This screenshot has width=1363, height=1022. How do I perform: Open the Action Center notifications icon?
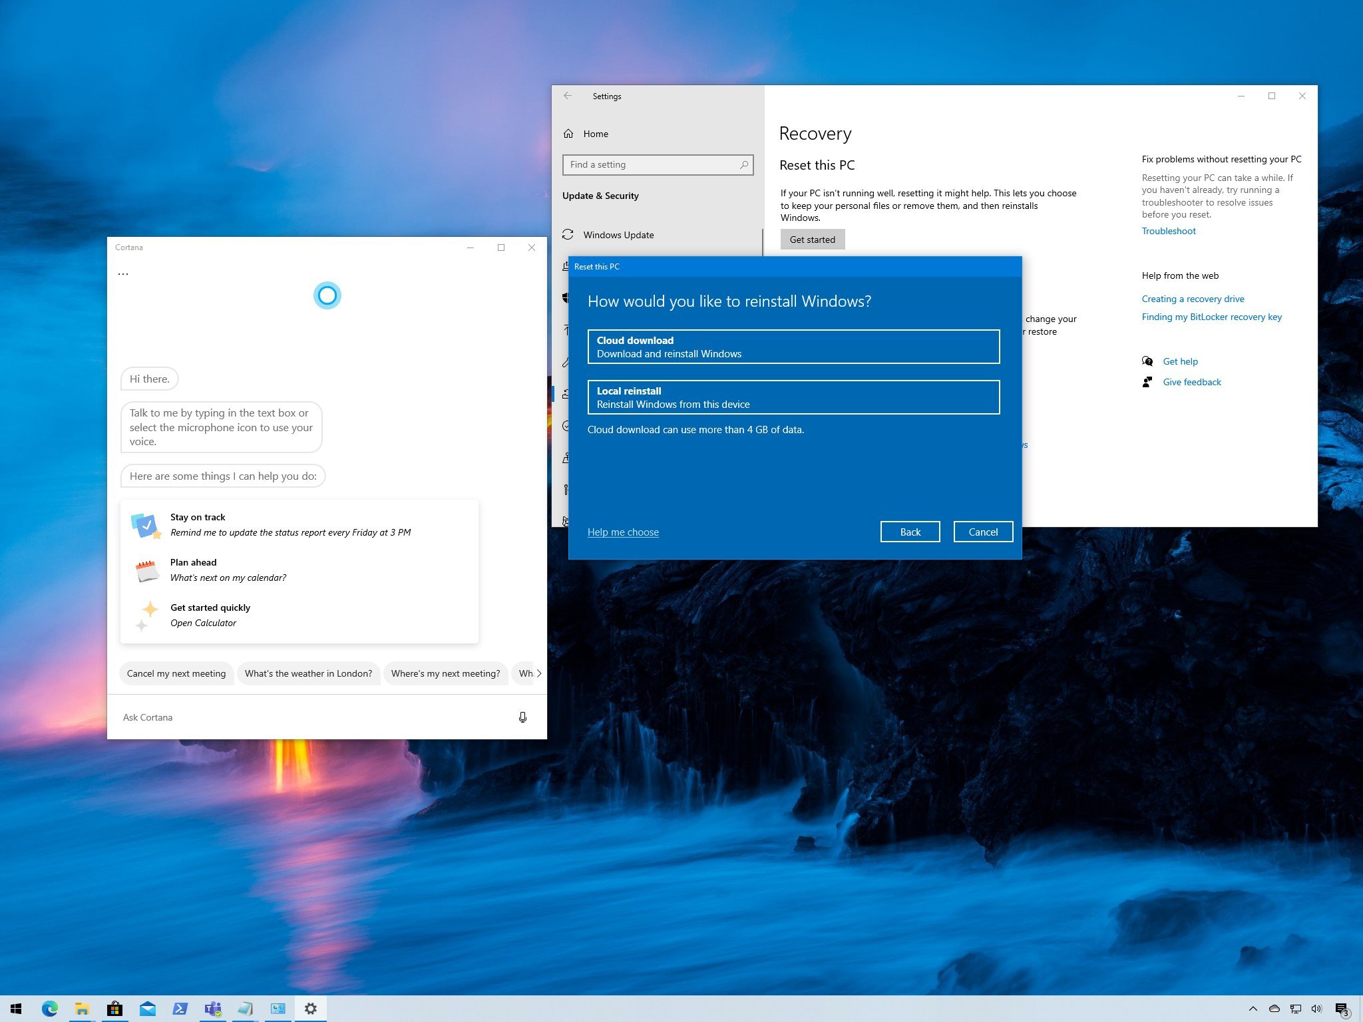pyautogui.click(x=1342, y=1009)
